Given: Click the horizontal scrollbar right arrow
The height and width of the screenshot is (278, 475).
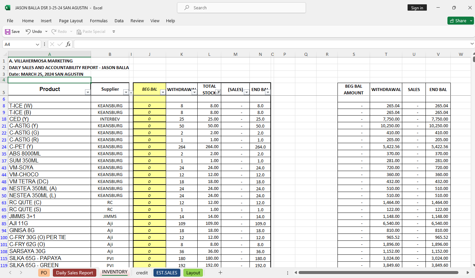Looking at the screenshot, I should tap(468, 273).
